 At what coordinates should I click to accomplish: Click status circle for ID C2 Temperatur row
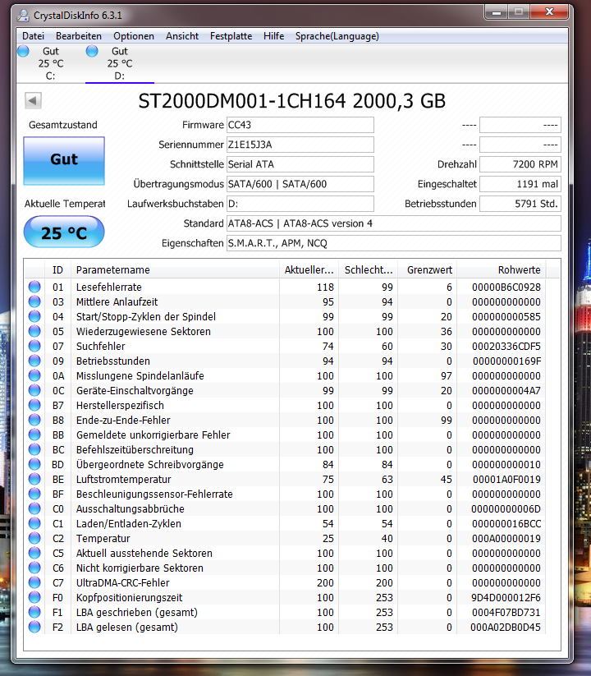(34, 538)
